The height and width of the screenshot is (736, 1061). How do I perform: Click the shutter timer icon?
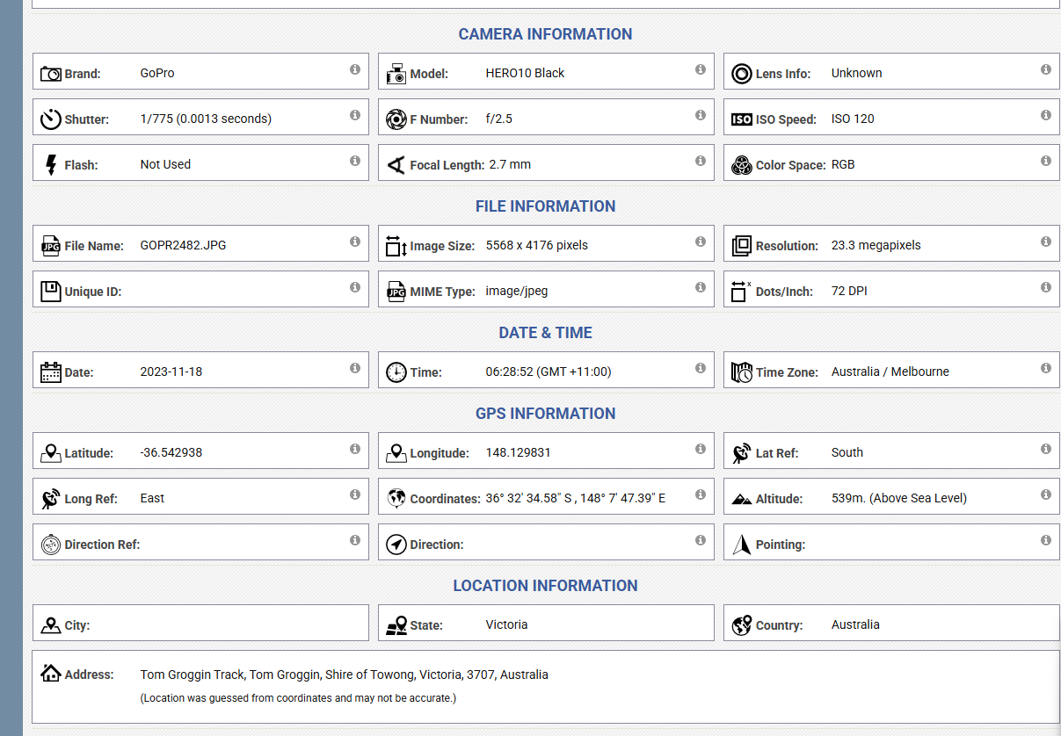pyautogui.click(x=51, y=119)
